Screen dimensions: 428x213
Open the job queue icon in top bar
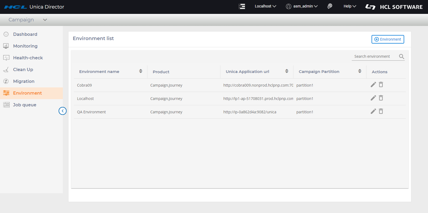[x=242, y=6]
